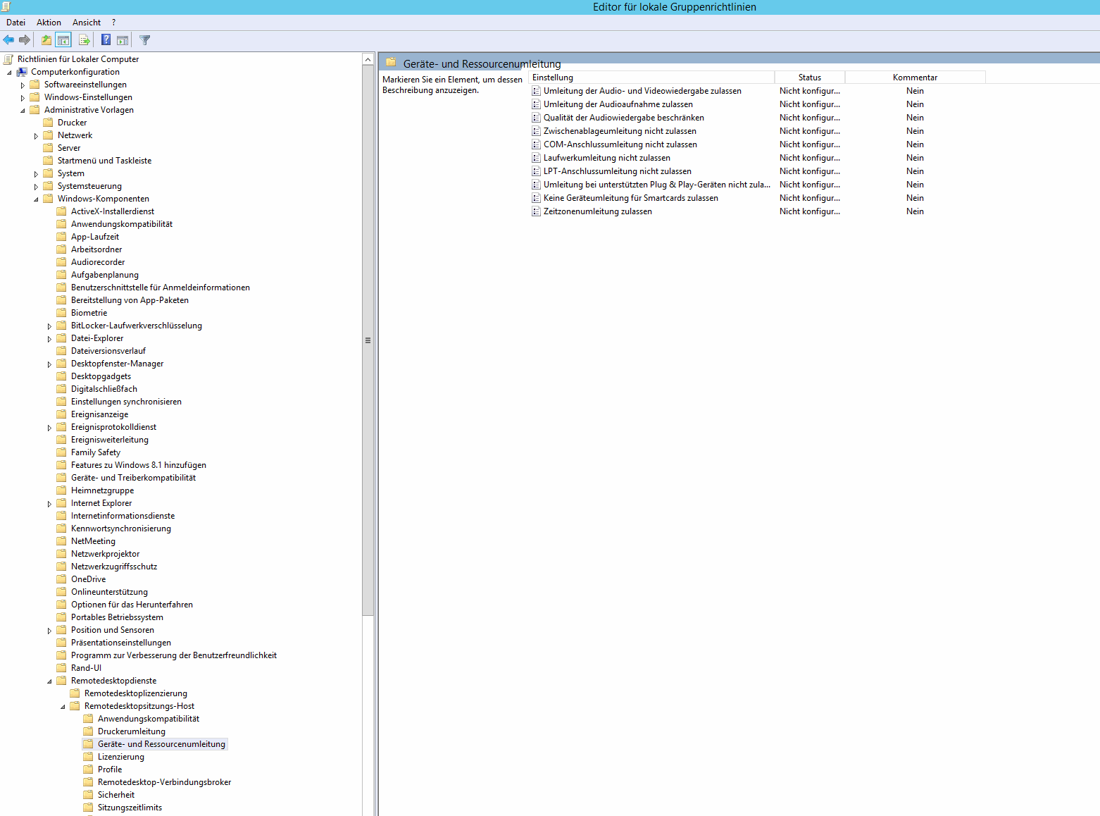Expand the Position und Sensoren node
Viewport: 1100px width, 816px height.
[49, 631]
